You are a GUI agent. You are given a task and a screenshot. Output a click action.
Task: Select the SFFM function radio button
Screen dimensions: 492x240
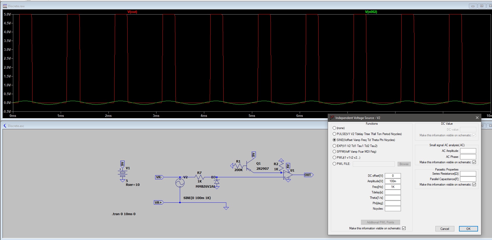(334, 152)
